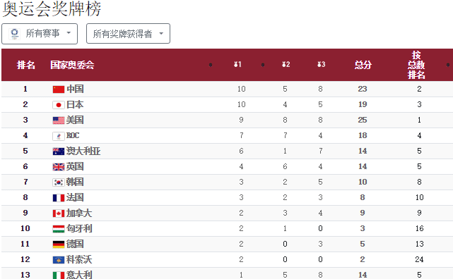This screenshot has width=453, height=279.
Task: Sort by 按总数排名 column header
Action: click(x=416, y=65)
